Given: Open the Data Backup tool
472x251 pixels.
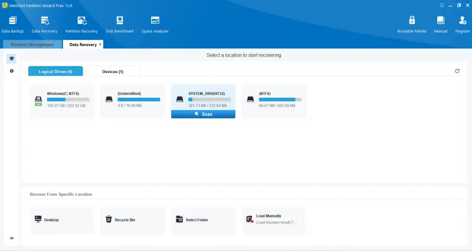Looking at the screenshot, I should click(x=12, y=24).
